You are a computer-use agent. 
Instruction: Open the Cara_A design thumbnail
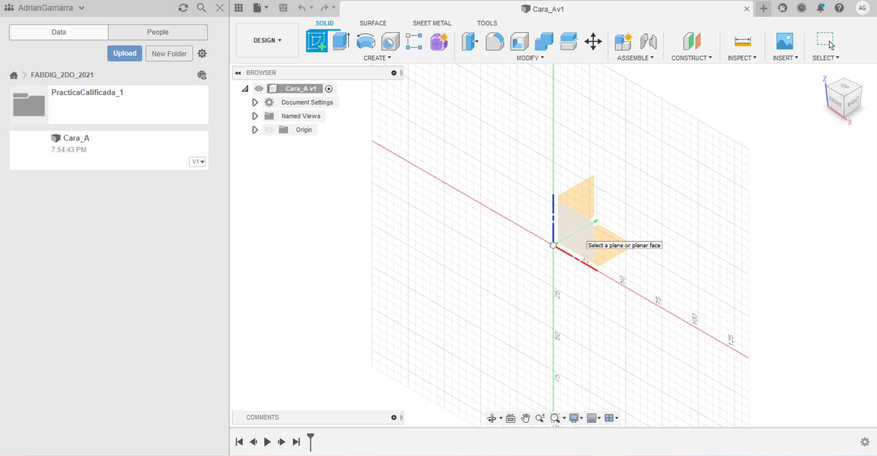tap(29, 151)
